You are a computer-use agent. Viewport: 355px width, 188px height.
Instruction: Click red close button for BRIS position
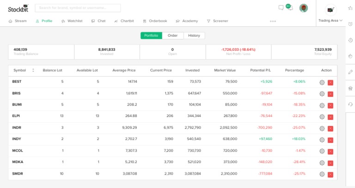pyautogui.click(x=331, y=94)
